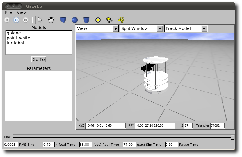This screenshot has height=157, width=242.
Task: Pause the simulation
Action: [x=16, y=20]
